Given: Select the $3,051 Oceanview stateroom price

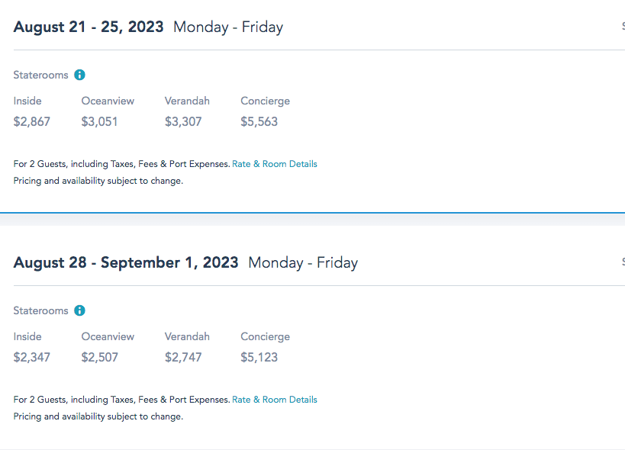Looking at the screenshot, I should point(100,121).
